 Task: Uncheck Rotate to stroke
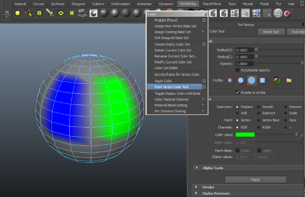click(x=238, y=92)
